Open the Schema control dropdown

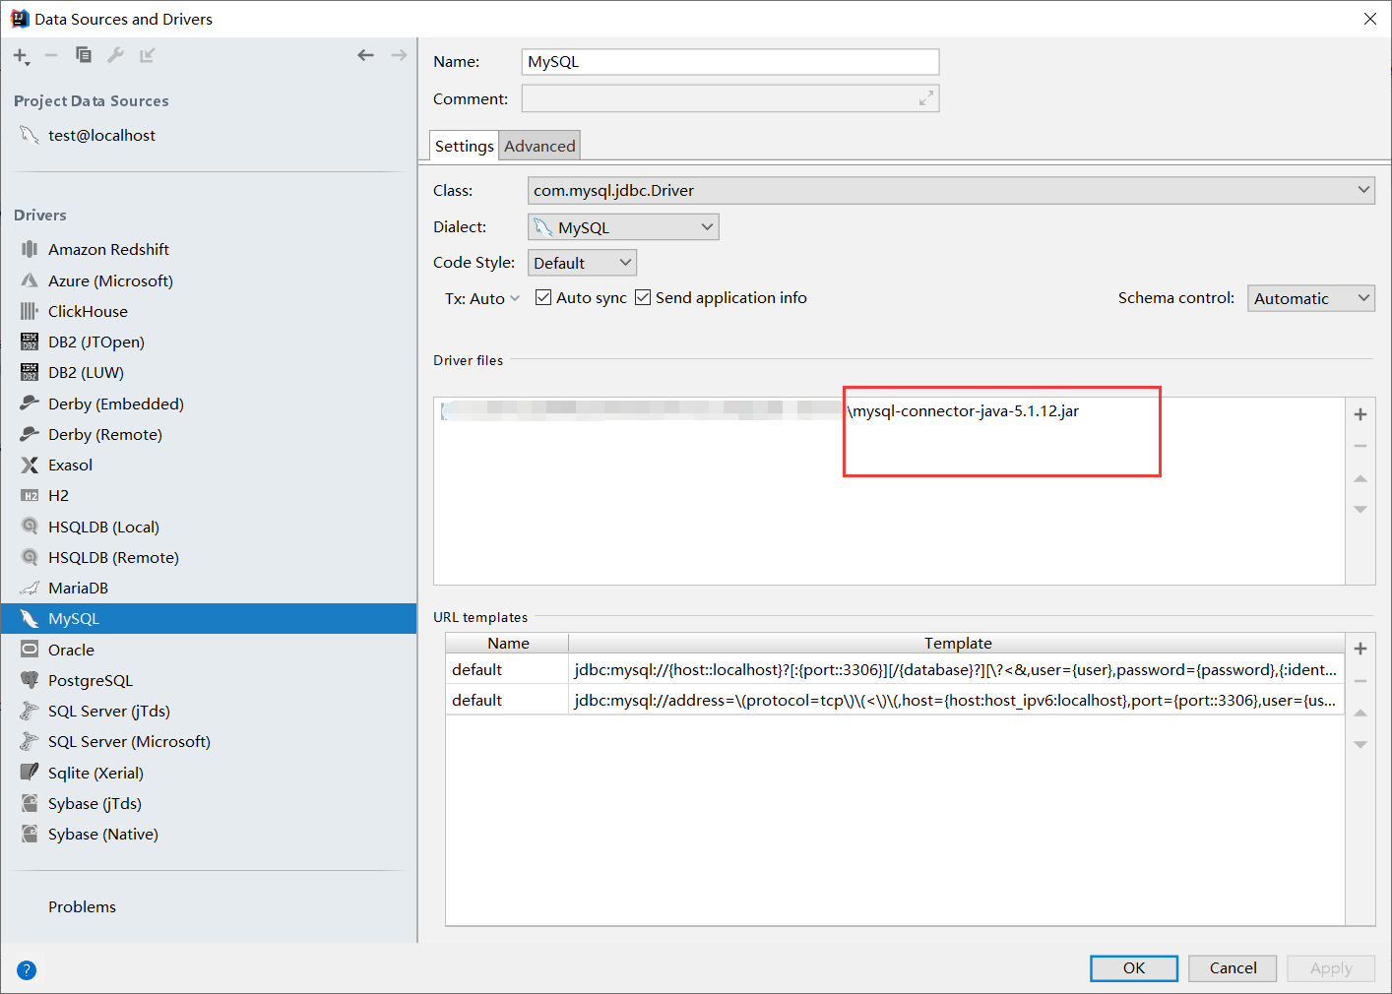[1311, 298]
